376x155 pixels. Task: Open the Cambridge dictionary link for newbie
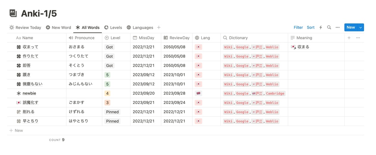tap(275, 94)
